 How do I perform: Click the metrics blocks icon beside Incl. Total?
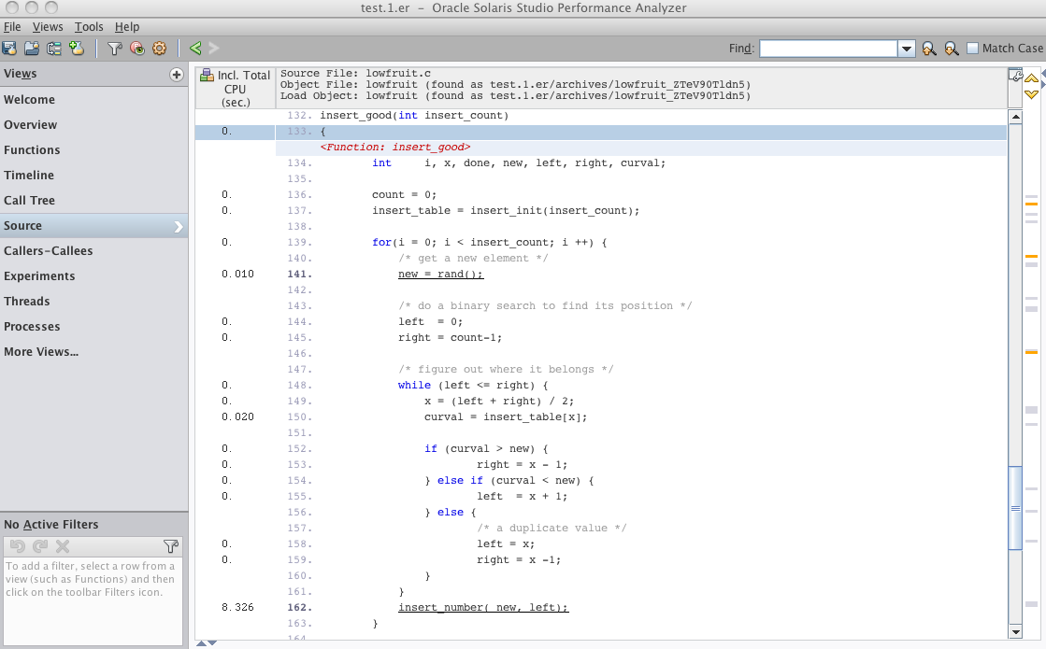tap(207, 76)
